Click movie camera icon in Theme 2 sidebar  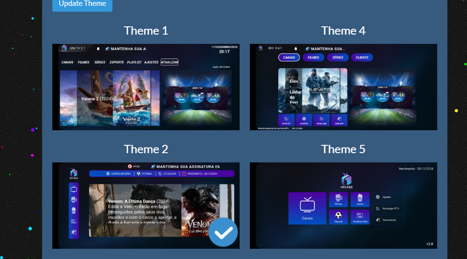coord(73,199)
